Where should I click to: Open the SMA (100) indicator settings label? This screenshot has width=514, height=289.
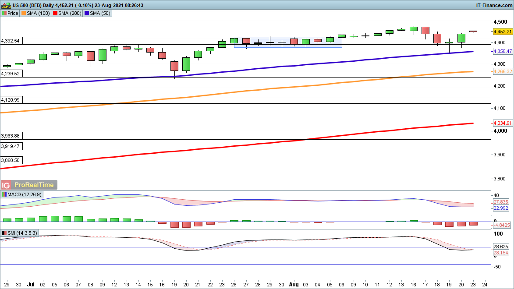38,14
